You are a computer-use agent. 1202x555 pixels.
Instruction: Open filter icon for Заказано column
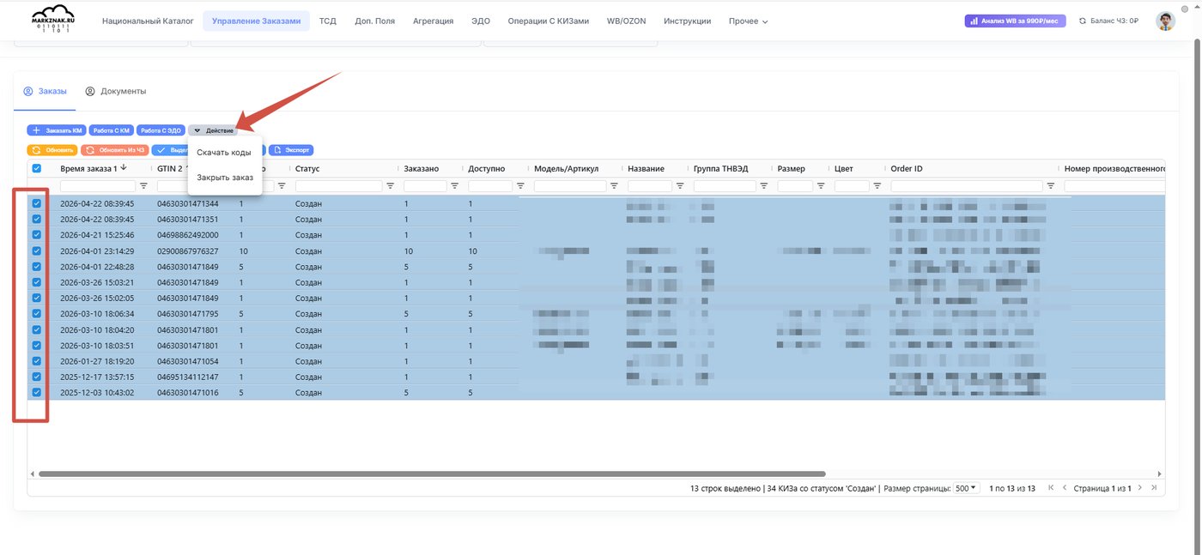[454, 186]
